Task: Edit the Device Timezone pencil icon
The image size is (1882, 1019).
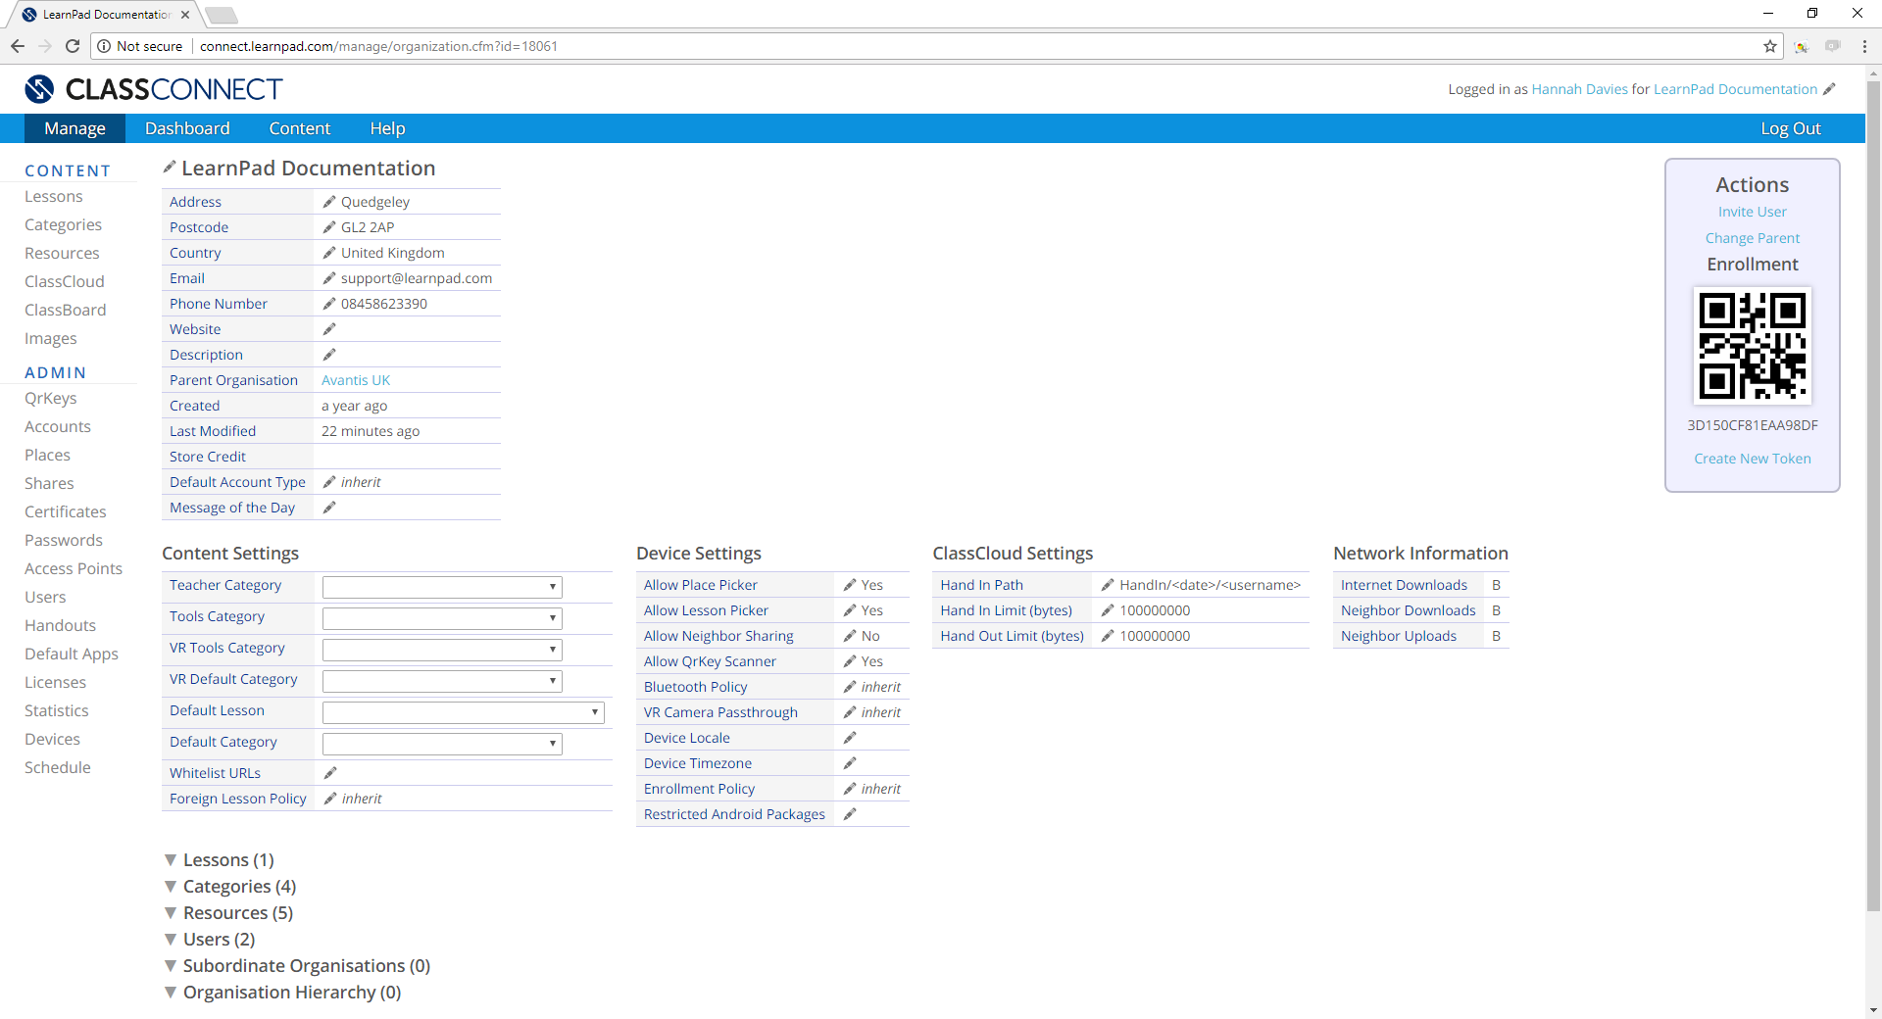Action: tap(850, 763)
